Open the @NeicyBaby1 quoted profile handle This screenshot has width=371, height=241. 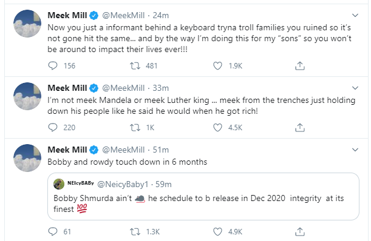click(123, 184)
